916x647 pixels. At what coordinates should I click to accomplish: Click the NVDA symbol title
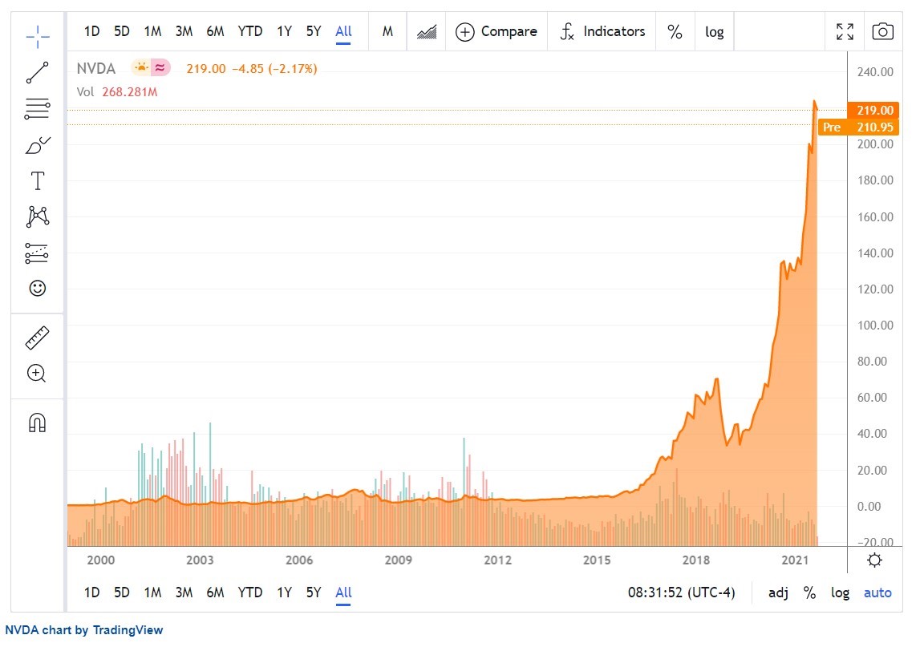[95, 69]
